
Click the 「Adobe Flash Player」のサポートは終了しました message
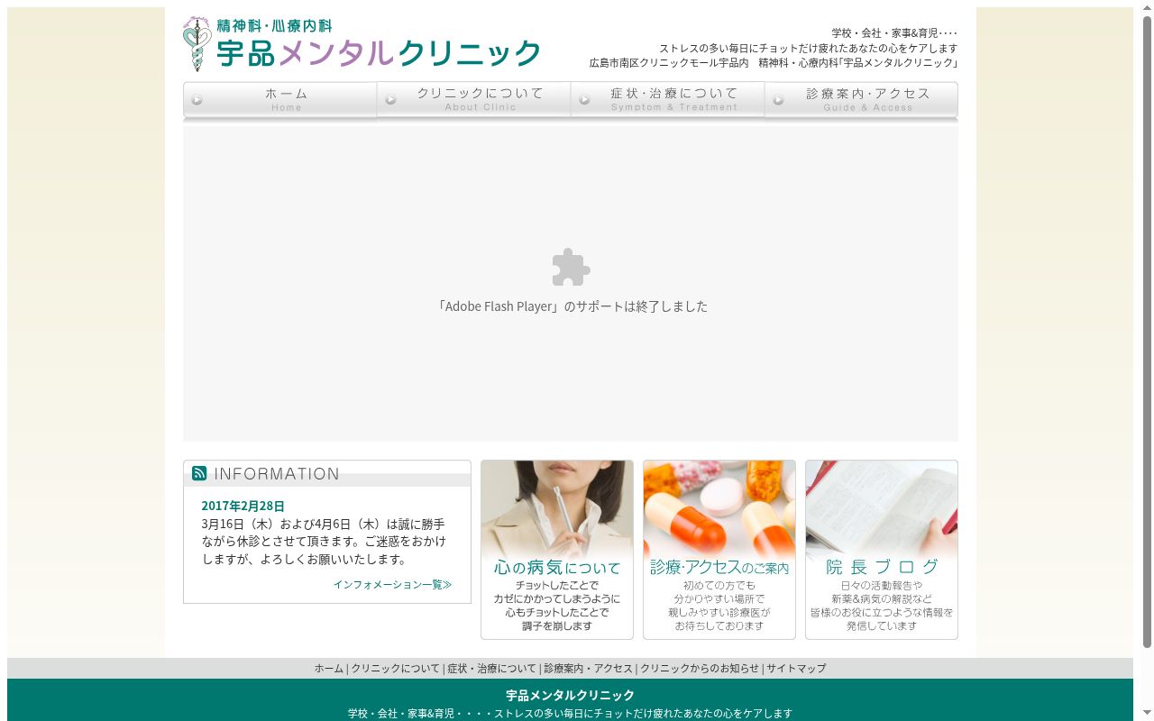point(571,306)
